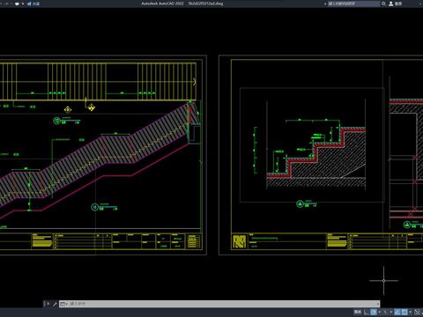Close the command line with the X icon
This screenshot has height=317, width=423.
click(x=48, y=304)
